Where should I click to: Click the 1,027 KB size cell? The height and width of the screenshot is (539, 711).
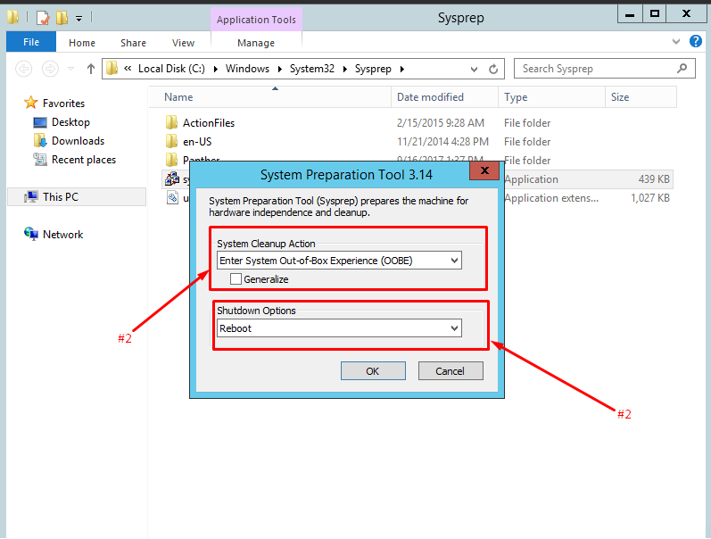[650, 198]
